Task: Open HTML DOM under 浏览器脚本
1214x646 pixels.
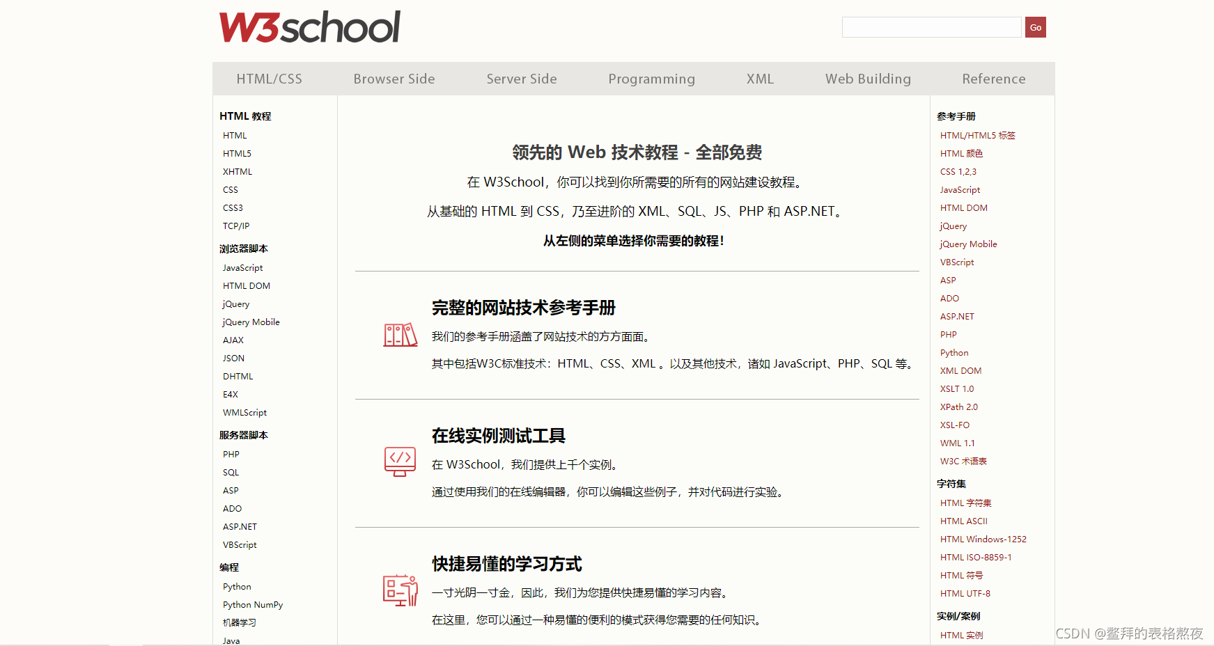Action: (x=247, y=286)
